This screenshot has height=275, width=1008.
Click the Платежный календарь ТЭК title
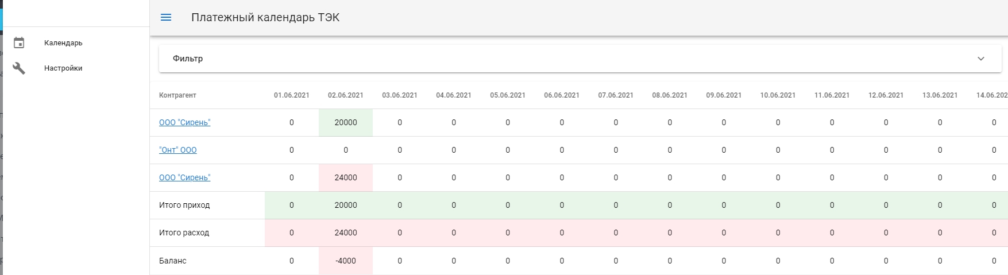[265, 18]
